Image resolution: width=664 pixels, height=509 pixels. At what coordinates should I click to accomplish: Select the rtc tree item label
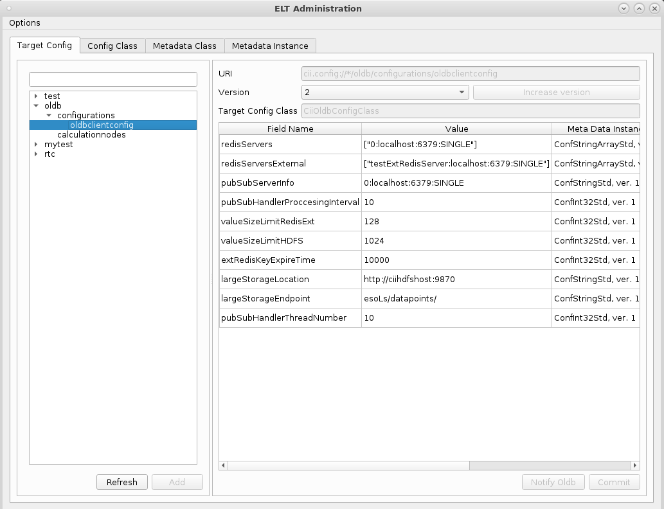tap(49, 154)
